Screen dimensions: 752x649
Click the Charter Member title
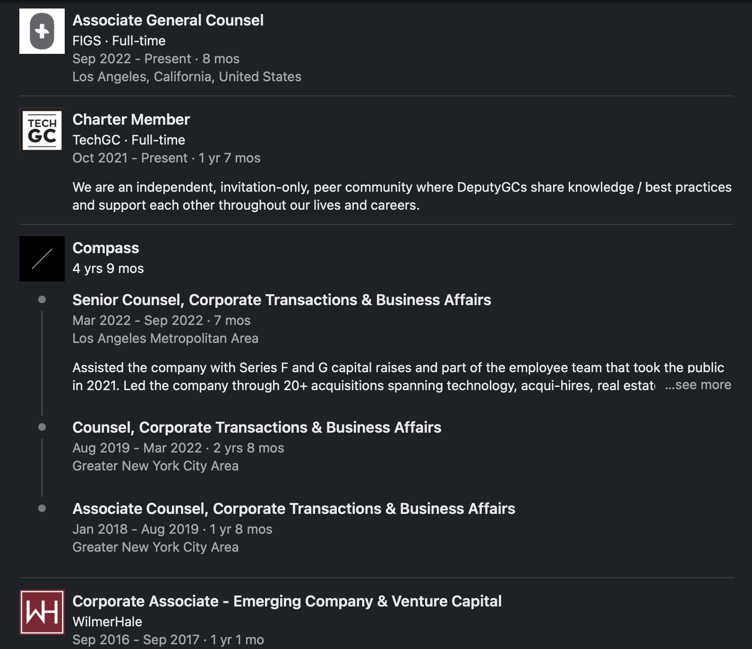131,120
